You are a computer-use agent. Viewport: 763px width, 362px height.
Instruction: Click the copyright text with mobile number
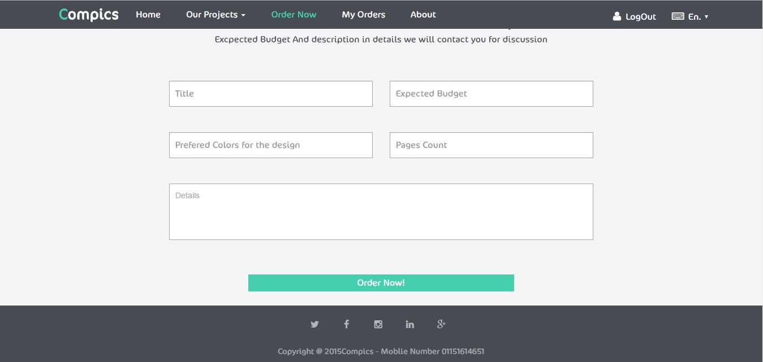381,351
